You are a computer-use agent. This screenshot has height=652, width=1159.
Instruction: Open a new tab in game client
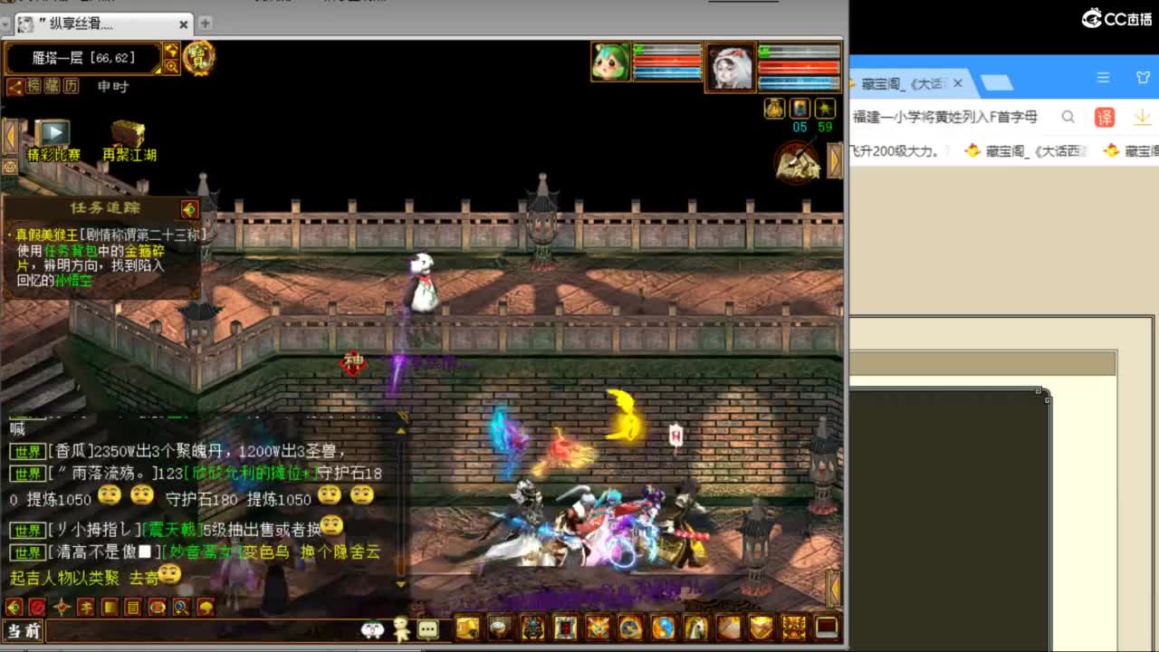tap(206, 23)
